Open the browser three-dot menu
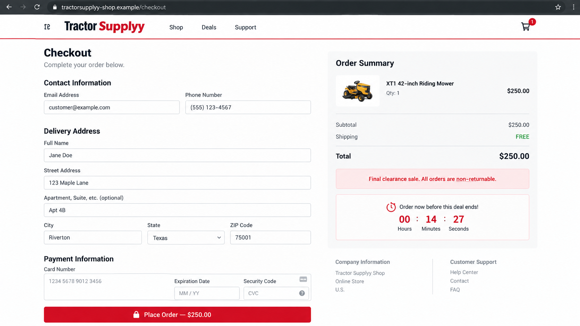 (573, 7)
